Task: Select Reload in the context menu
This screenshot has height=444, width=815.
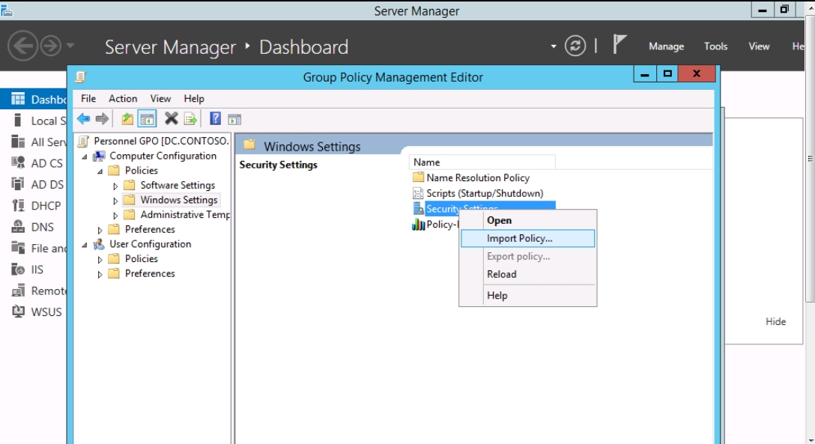Action: 501,274
